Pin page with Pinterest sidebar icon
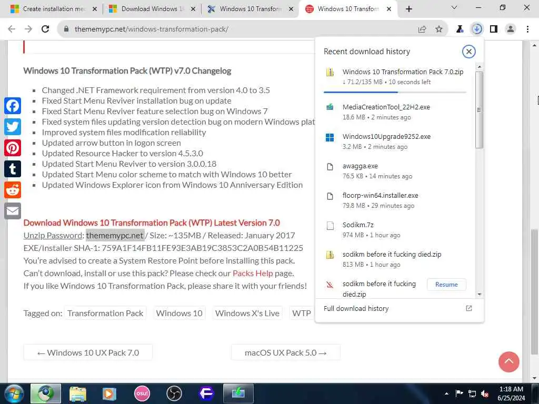The height and width of the screenshot is (404, 539). click(13, 148)
